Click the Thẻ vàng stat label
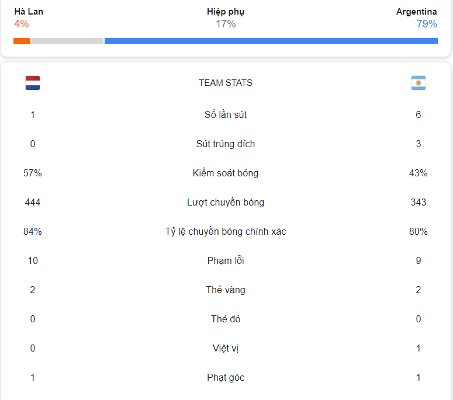 point(226,290)
